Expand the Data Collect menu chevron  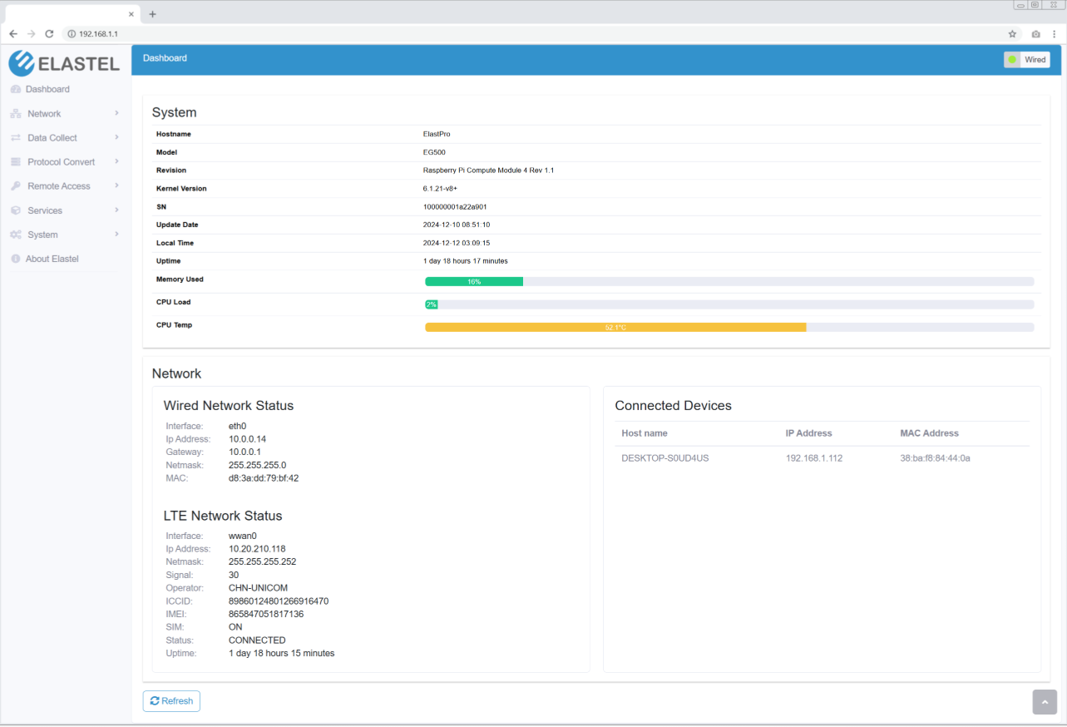click(116, 137)
